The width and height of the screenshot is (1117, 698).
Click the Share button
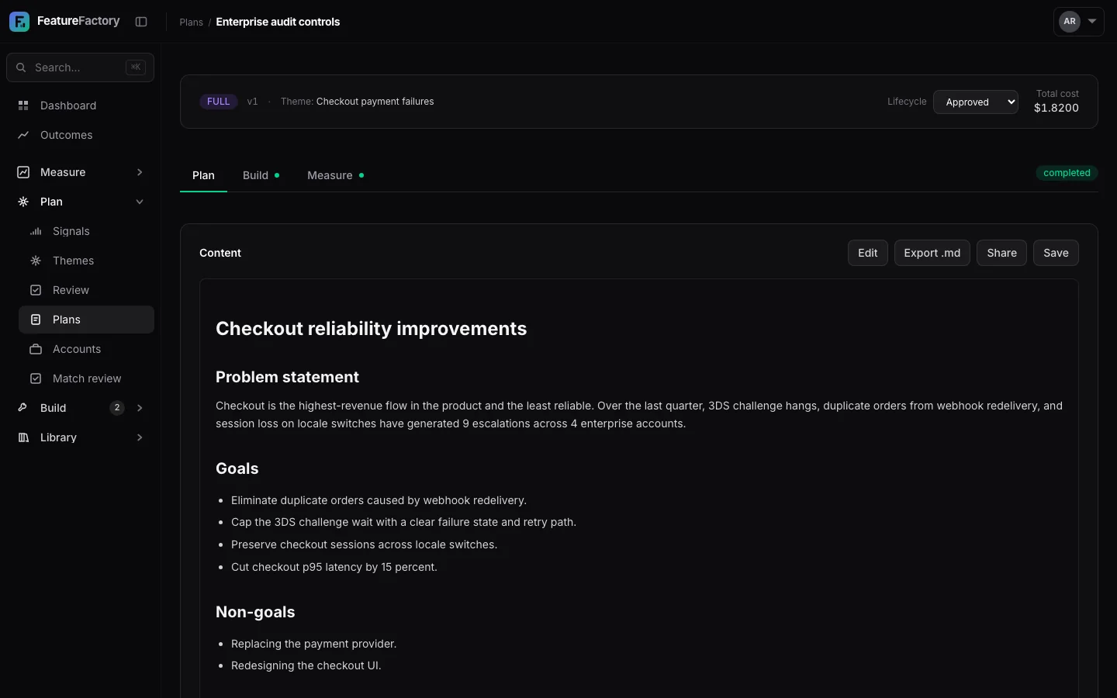pos(1001,253)
